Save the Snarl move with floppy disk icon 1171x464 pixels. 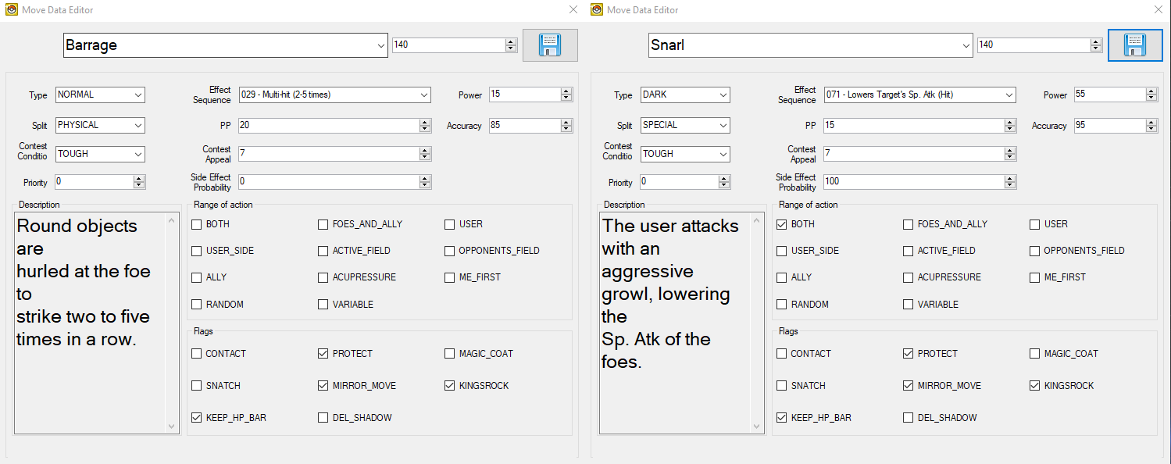pos(1135,45)
